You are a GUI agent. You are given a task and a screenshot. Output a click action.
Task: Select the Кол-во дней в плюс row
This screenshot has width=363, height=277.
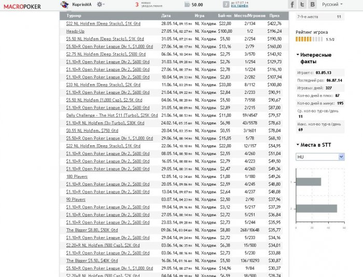(x=320, y=95)
